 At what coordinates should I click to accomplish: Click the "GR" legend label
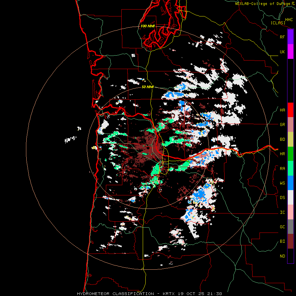click(282, 125)
